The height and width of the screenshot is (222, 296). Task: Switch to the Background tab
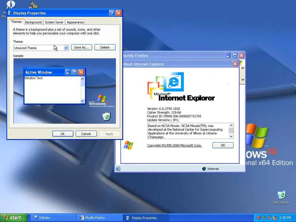pyautogui.click(x=33, y=22)
